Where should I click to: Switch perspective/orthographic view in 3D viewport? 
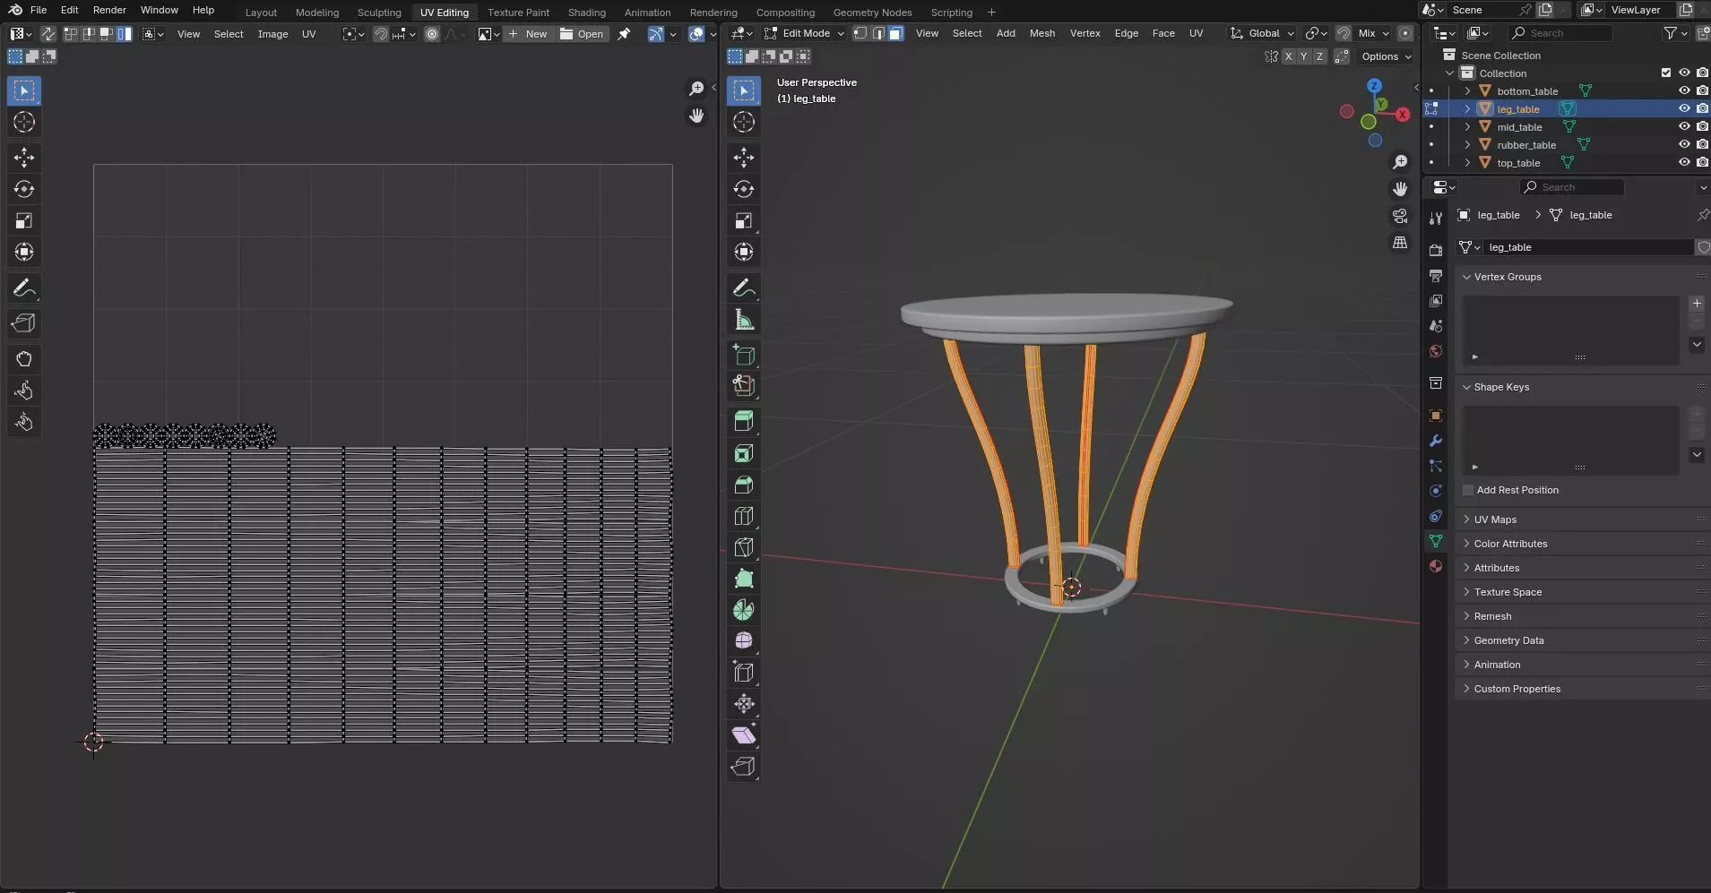click(1400, 243)
